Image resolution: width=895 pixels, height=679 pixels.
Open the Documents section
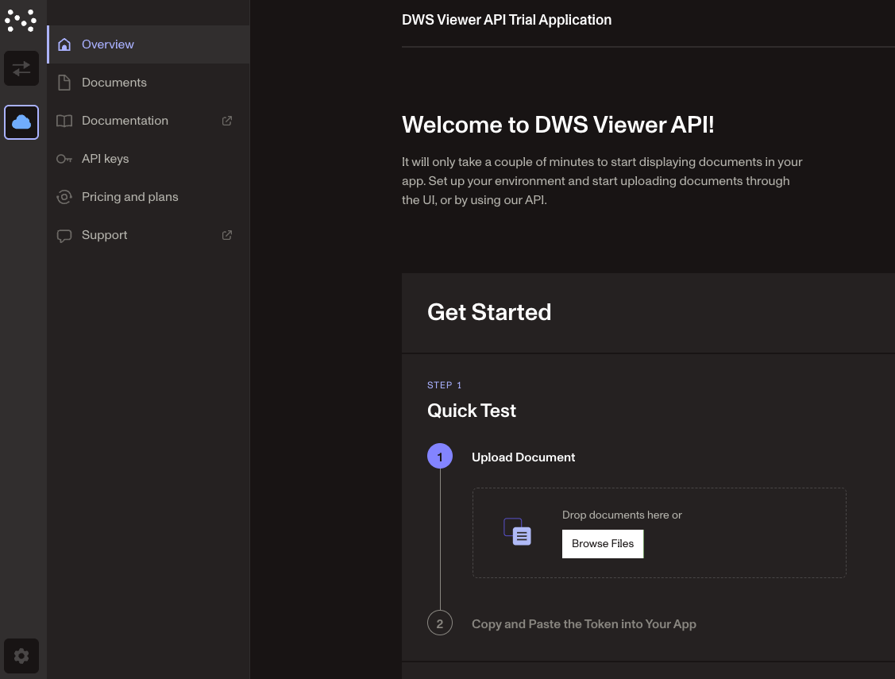point(114,83)
